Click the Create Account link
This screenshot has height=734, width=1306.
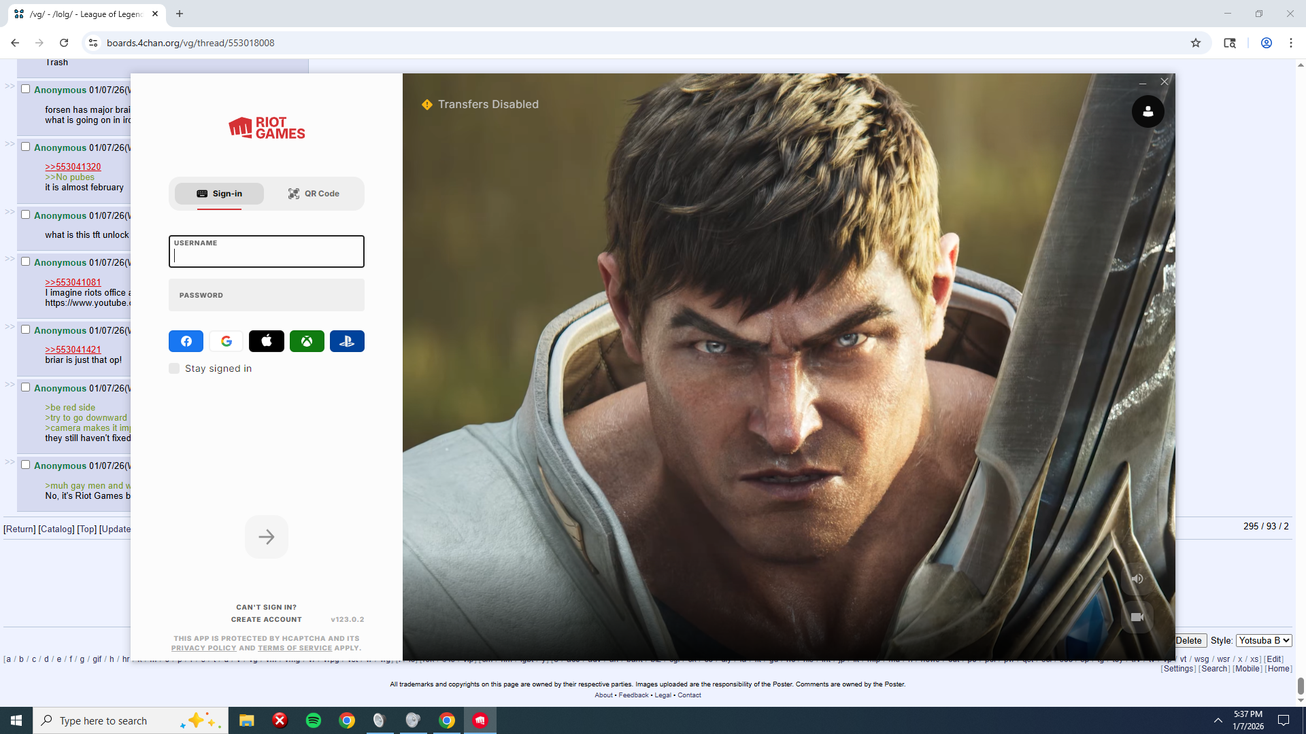tap(266, 619)
